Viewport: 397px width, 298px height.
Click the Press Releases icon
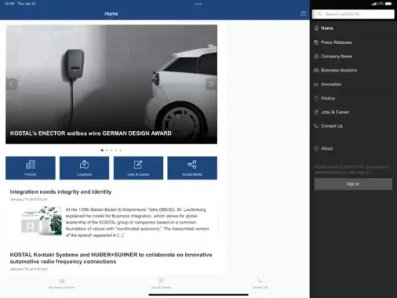[x=316, y=42]
